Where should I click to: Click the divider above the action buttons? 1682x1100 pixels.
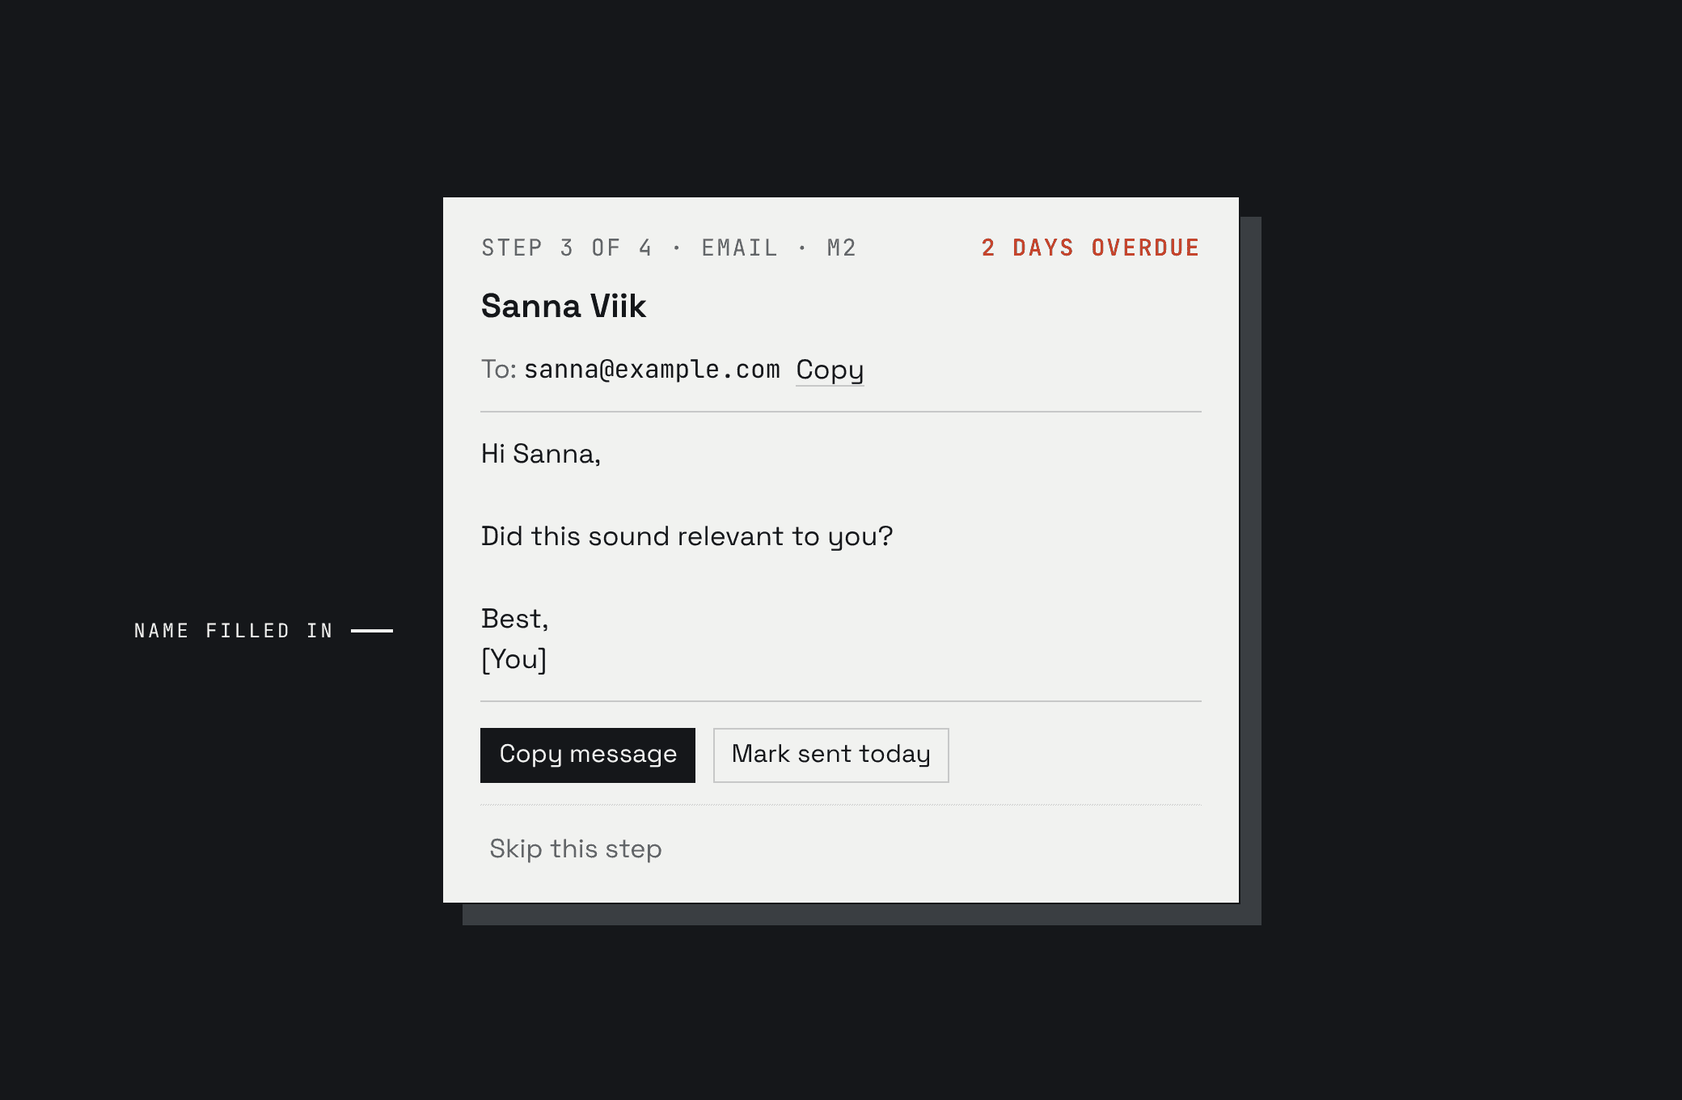(x=841, y=701)
